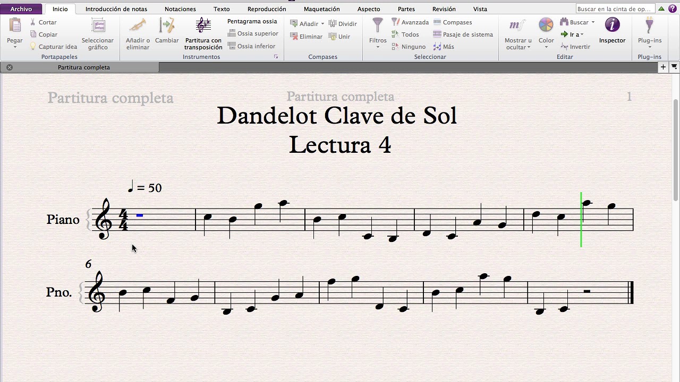Click Eliminar compases button

pyautogui.click(x=307, y=37)
